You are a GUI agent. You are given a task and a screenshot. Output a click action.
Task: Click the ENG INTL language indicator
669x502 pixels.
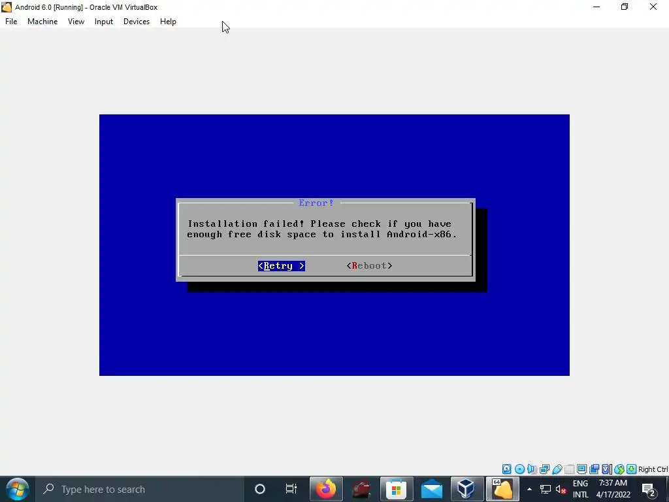pyautogui.click(x=580, y=489)
